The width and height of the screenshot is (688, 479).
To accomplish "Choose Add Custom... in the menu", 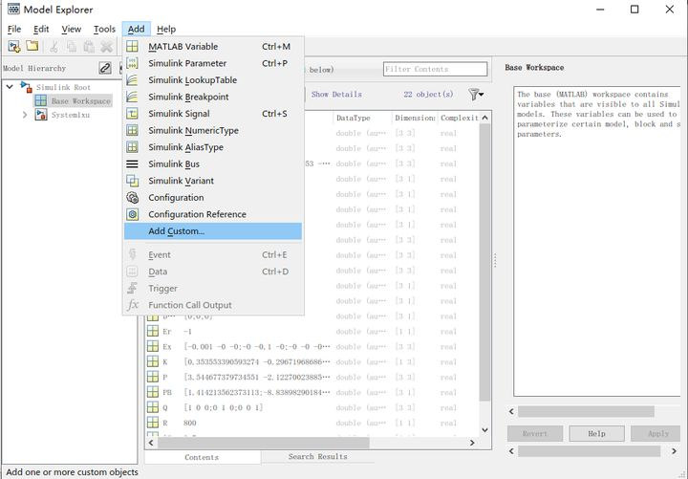I will pos(213,231).
